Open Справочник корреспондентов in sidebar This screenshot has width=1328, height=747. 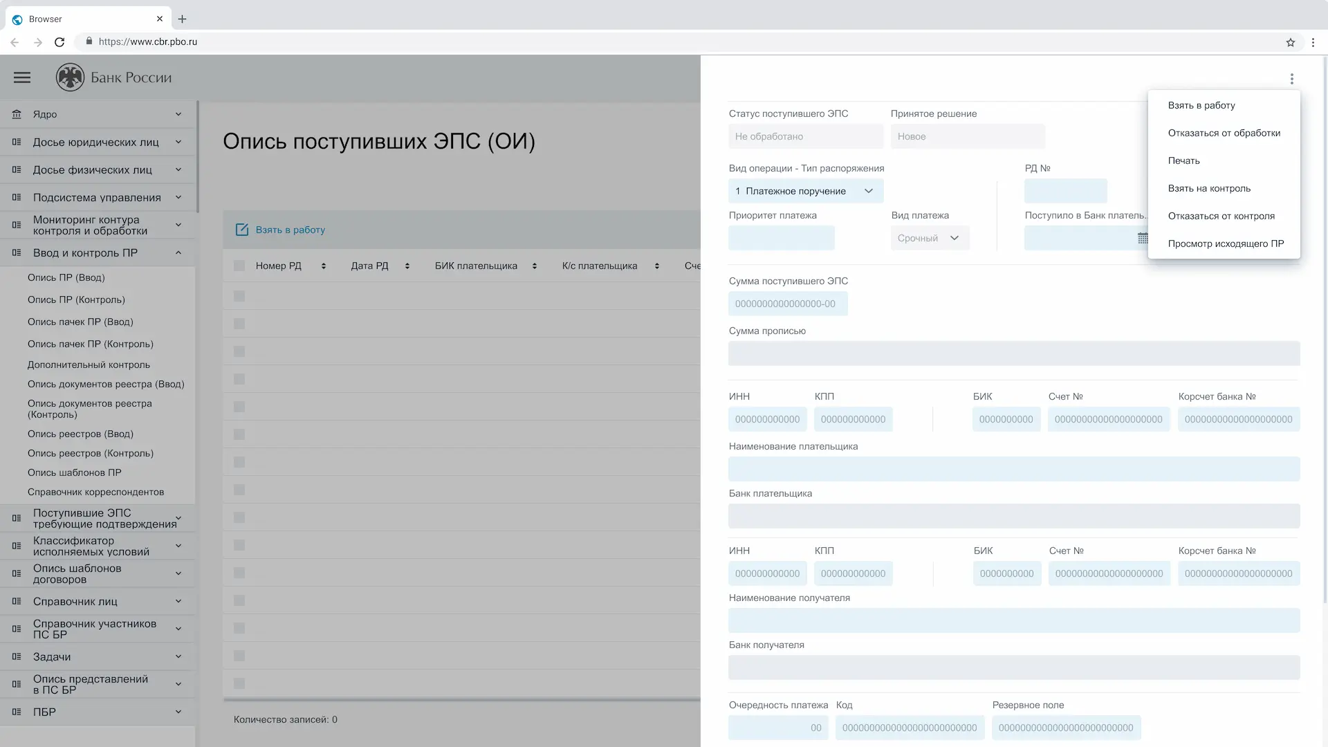(95, 492)
